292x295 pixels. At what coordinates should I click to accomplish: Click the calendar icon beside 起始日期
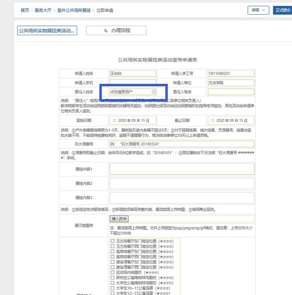[x=114, y=120]
